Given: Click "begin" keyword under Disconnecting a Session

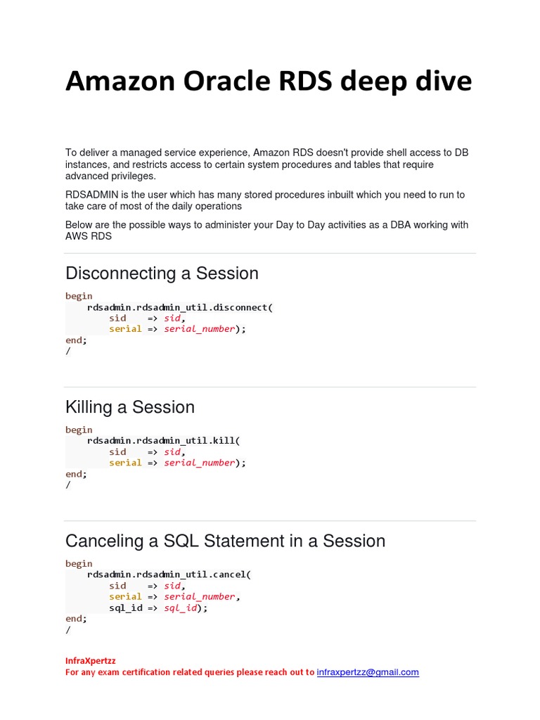Looking at the screenshot, I should coord(79,296).
